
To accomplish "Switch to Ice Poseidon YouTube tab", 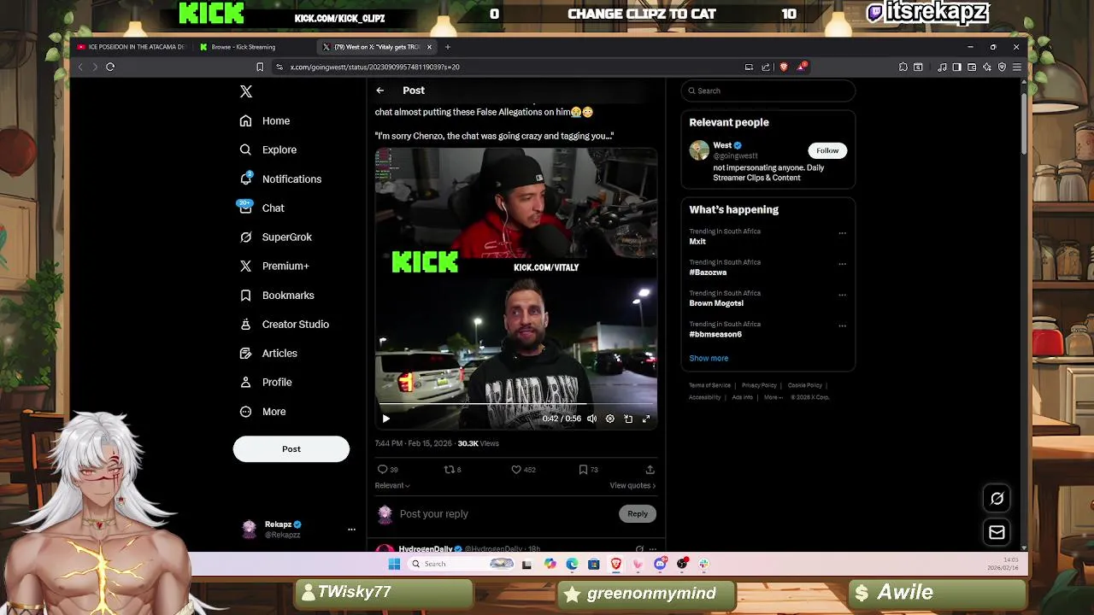I will 131,47.
